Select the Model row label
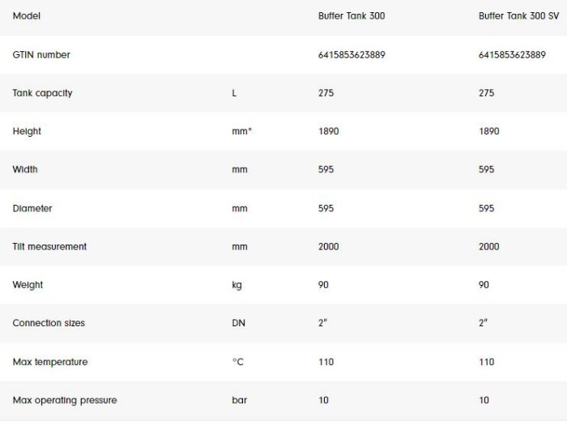 pyautogui.click(x=27, y=16)
